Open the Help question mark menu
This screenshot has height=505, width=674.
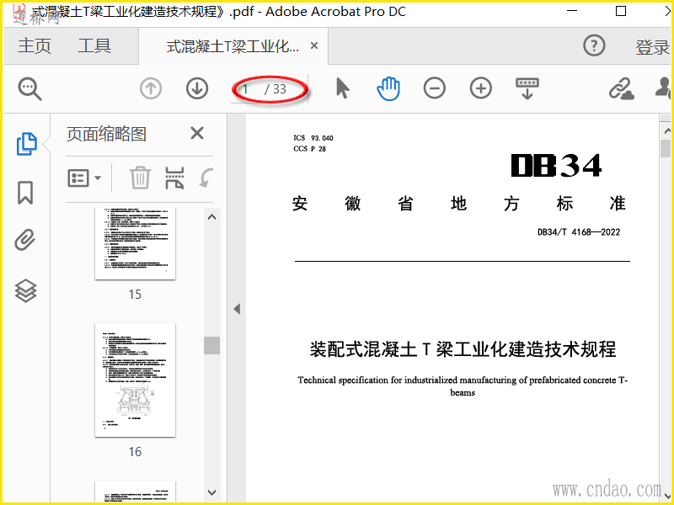coord(594,45)
